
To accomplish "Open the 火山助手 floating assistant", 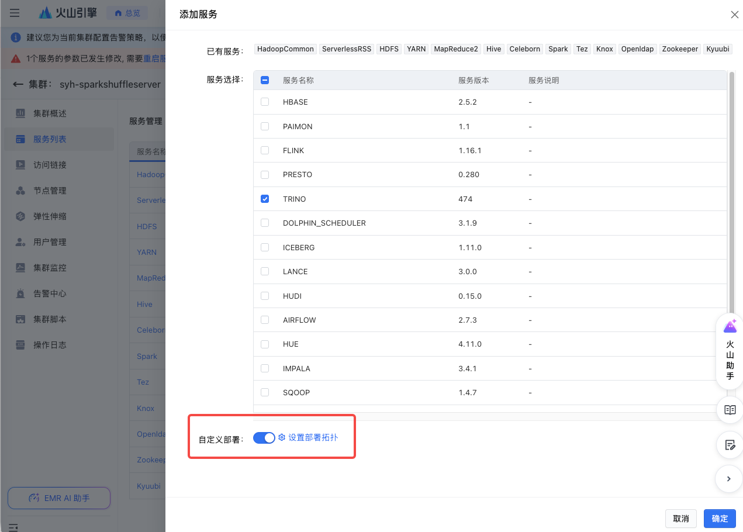I will pyautogui.click(x=730, y=351).
